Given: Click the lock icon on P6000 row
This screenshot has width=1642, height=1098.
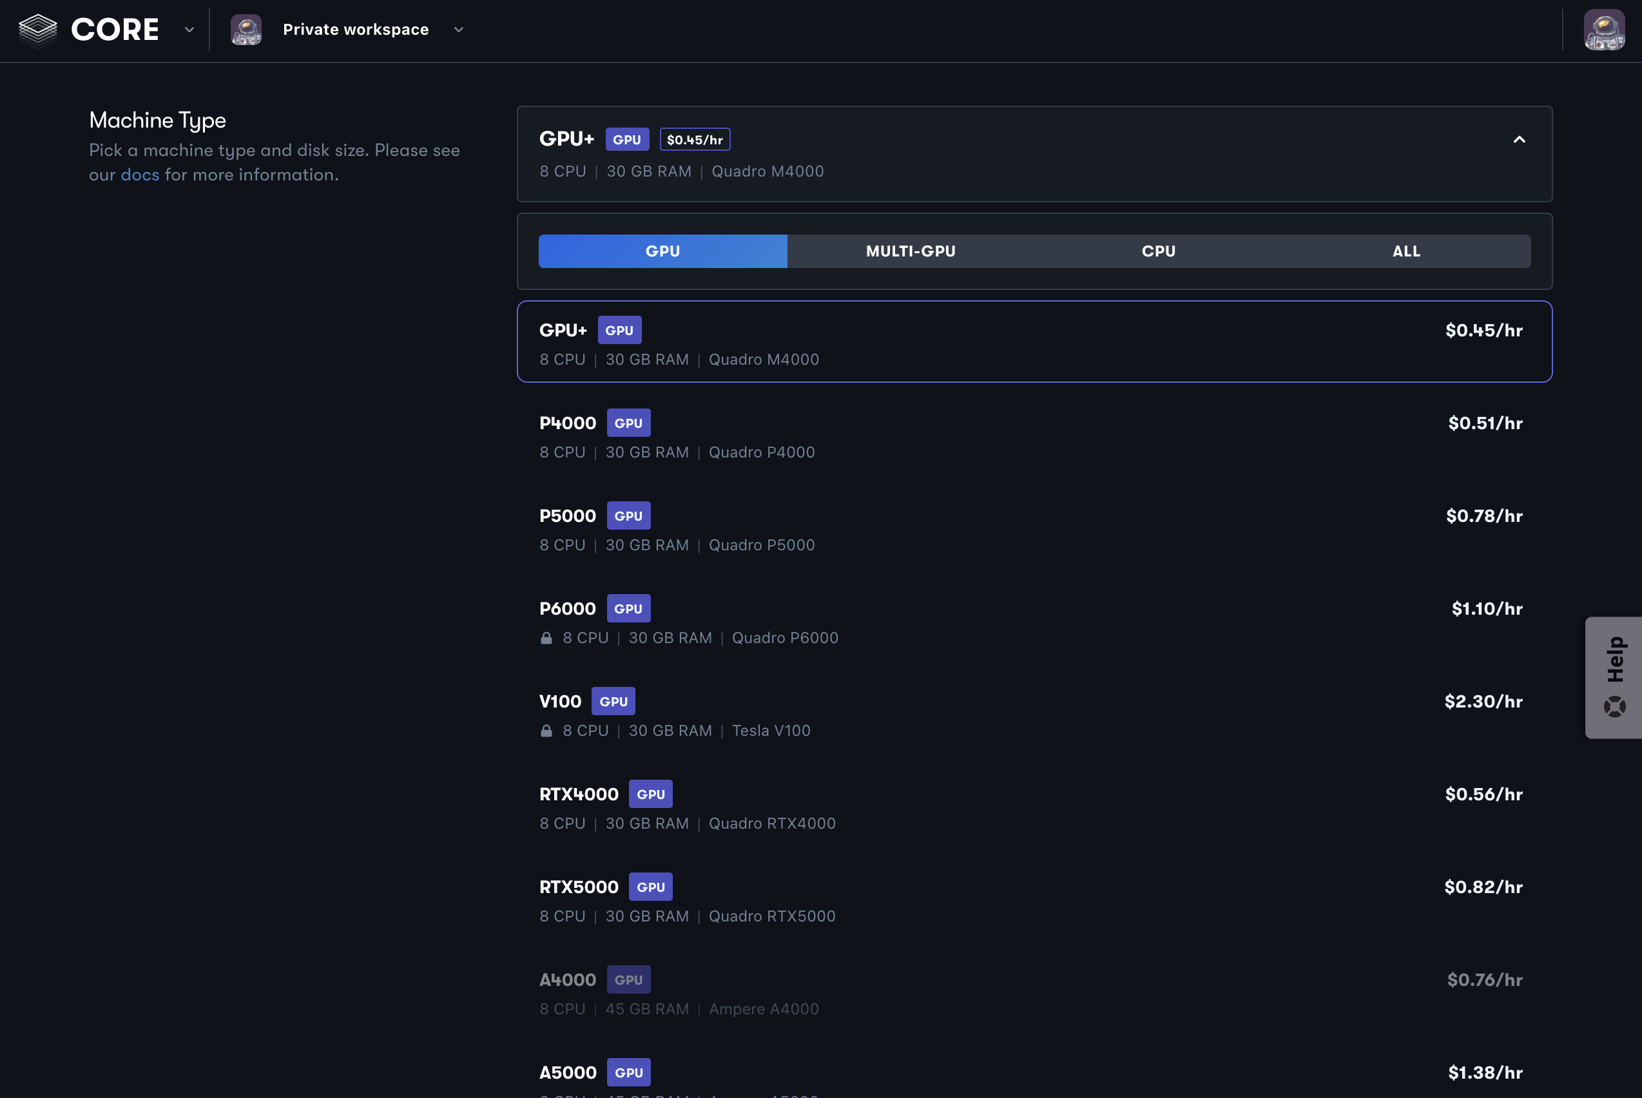Looking at the screenshot, I should (546, 637).
